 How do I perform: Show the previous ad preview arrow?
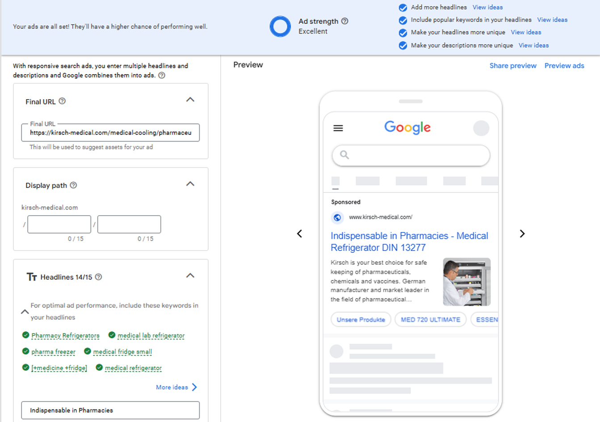[299, 234]
